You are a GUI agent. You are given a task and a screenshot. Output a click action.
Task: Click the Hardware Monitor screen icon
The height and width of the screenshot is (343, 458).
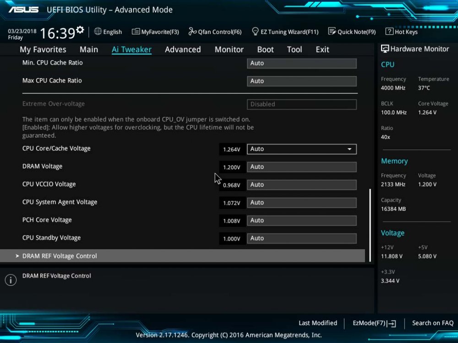[x=385, y=49]
